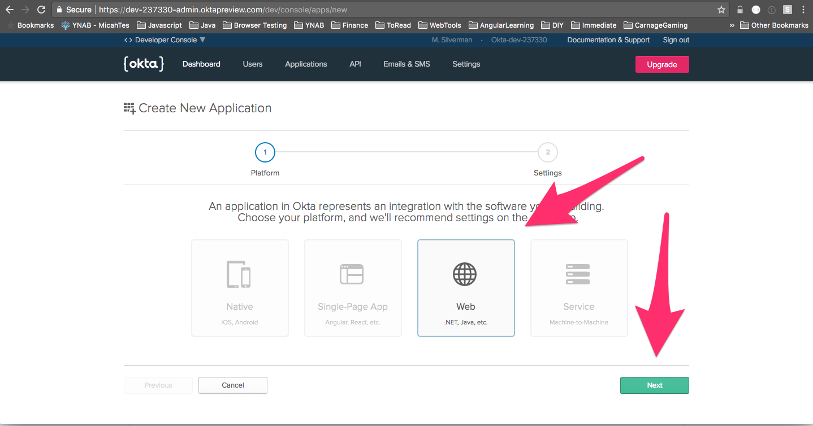Show hidden bookmarks with overflow chevron
Viewport: 813px width, 426px height.
coord(733,25)
